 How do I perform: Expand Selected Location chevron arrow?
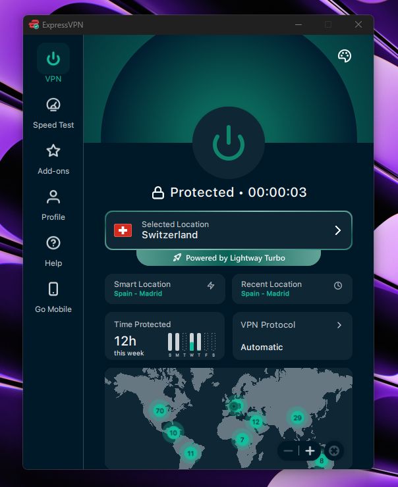point(338,230)
